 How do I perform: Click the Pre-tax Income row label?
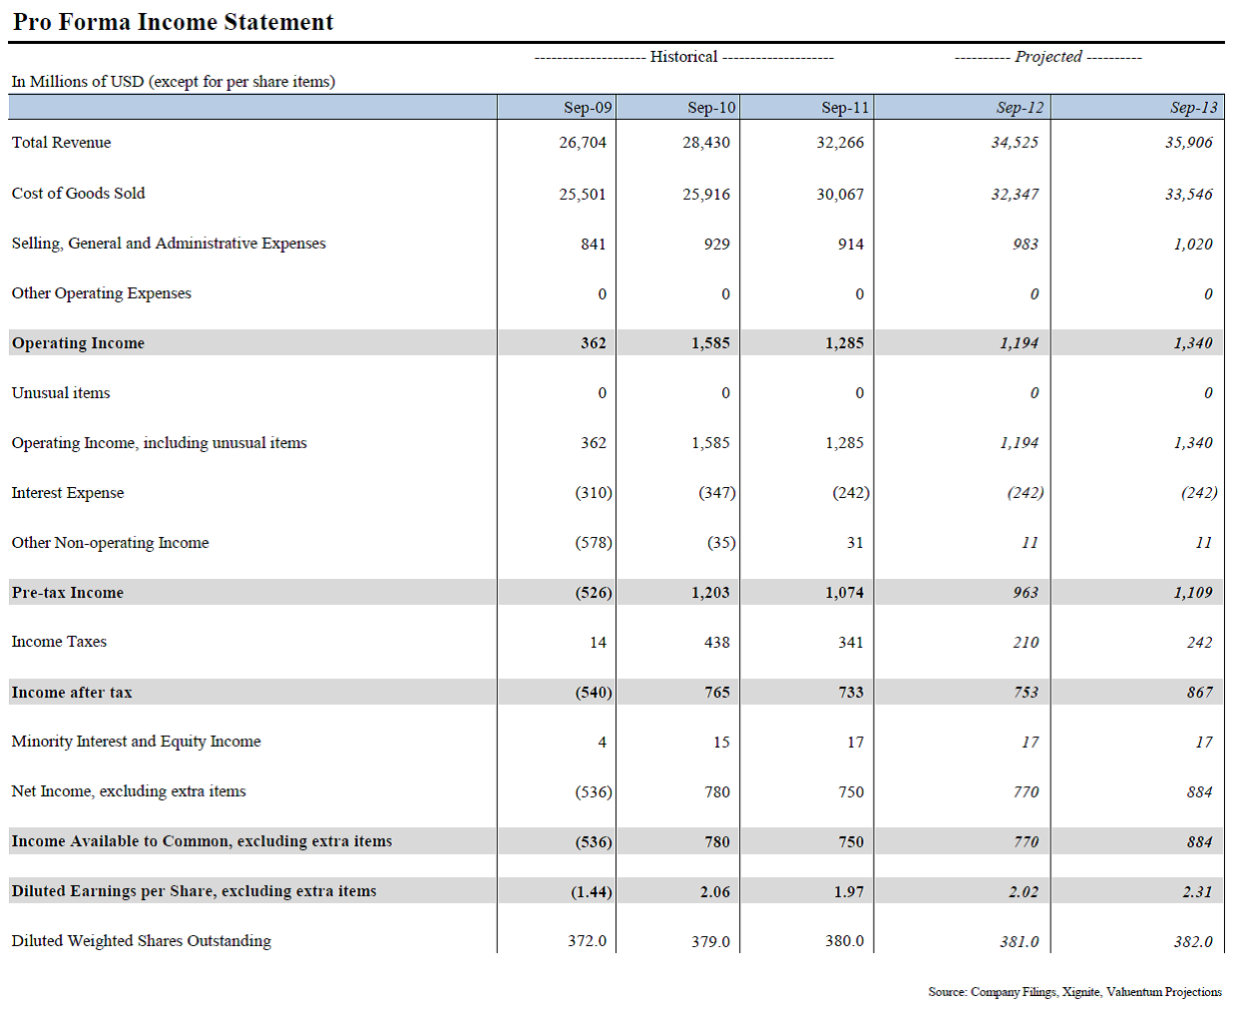[x=67, y=593]
